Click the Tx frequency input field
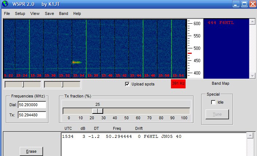Screen dimensions: 257x156 tap(32, 115)
